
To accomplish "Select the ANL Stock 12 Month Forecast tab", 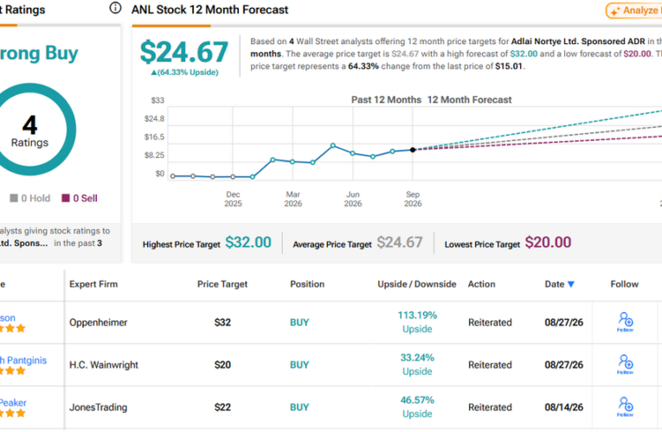I will pos(209,10).
